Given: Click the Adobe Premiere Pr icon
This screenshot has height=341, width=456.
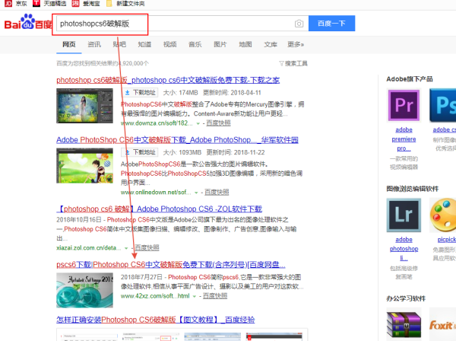Looking at the screenshot, I should [404, 105].
